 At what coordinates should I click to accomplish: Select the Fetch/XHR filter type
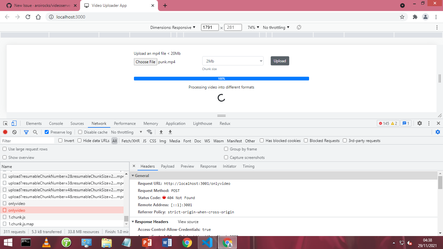(131, 141)
